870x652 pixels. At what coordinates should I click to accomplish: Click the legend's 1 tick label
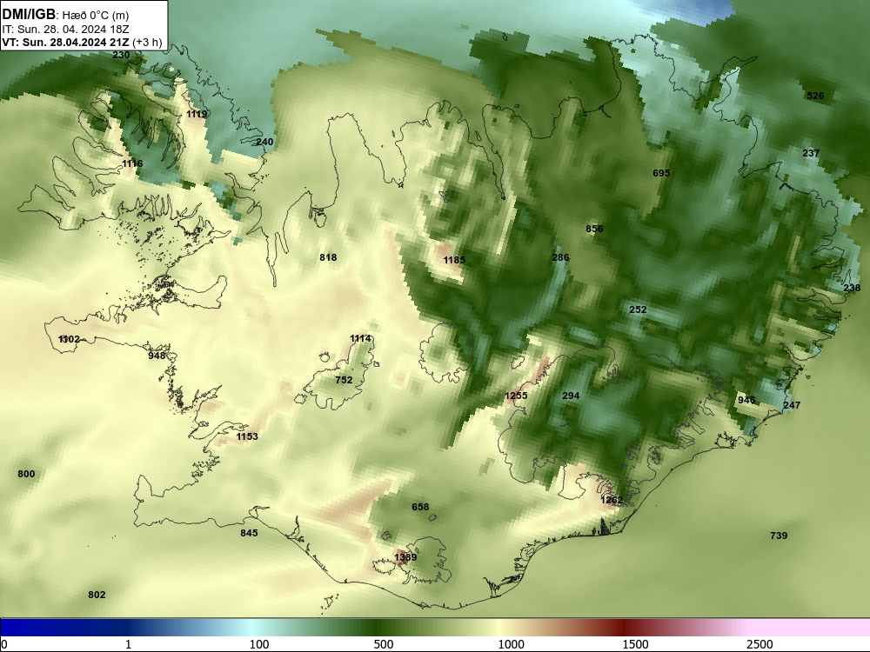(x=128, y=644)
